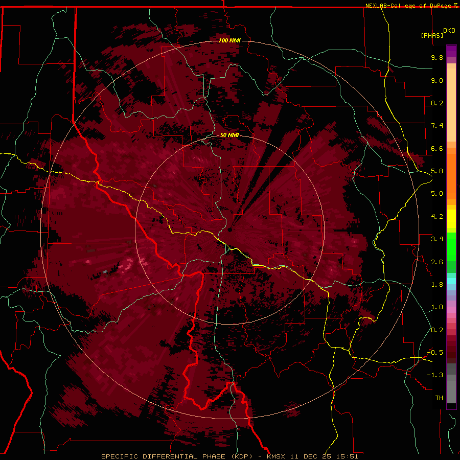The height and width of the screenshot is (460, 460).
Task: Click the 11 DEC 25 date in caption
Action: [311, 456]
